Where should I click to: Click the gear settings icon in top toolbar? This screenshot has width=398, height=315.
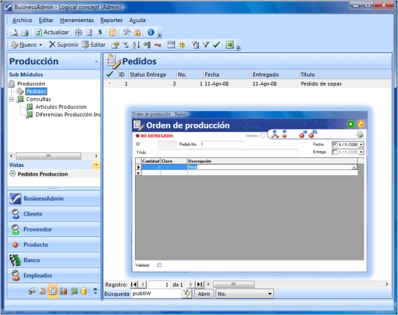click(78, 32)
